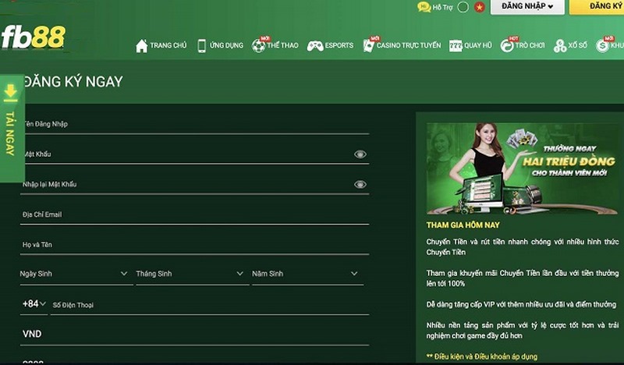Select the Xổ Số lottery balls icon
This screenshot has height=365, width=624.
coord(560,46)
